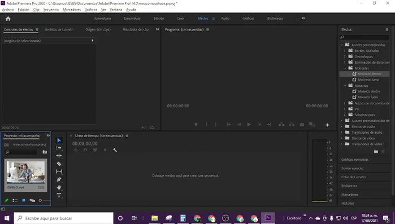Click Mark In bracket button
The image size is (395, 224).
(x=207, y=125)
